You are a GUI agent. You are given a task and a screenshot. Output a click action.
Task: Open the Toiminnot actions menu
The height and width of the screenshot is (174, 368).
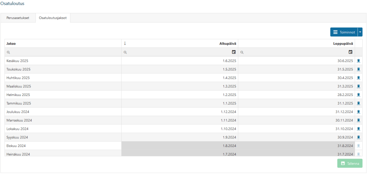(x=344, y=32)
